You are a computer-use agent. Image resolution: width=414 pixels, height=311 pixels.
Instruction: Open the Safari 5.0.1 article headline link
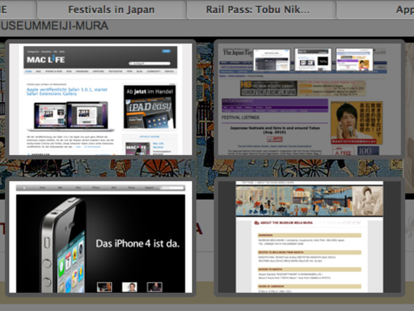[x=67, y=91]
